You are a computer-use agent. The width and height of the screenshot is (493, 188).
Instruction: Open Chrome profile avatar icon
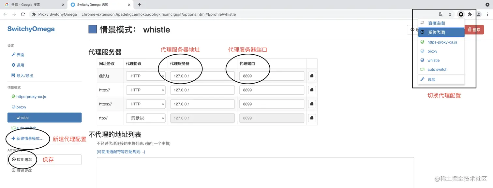(x=479, y=14)
